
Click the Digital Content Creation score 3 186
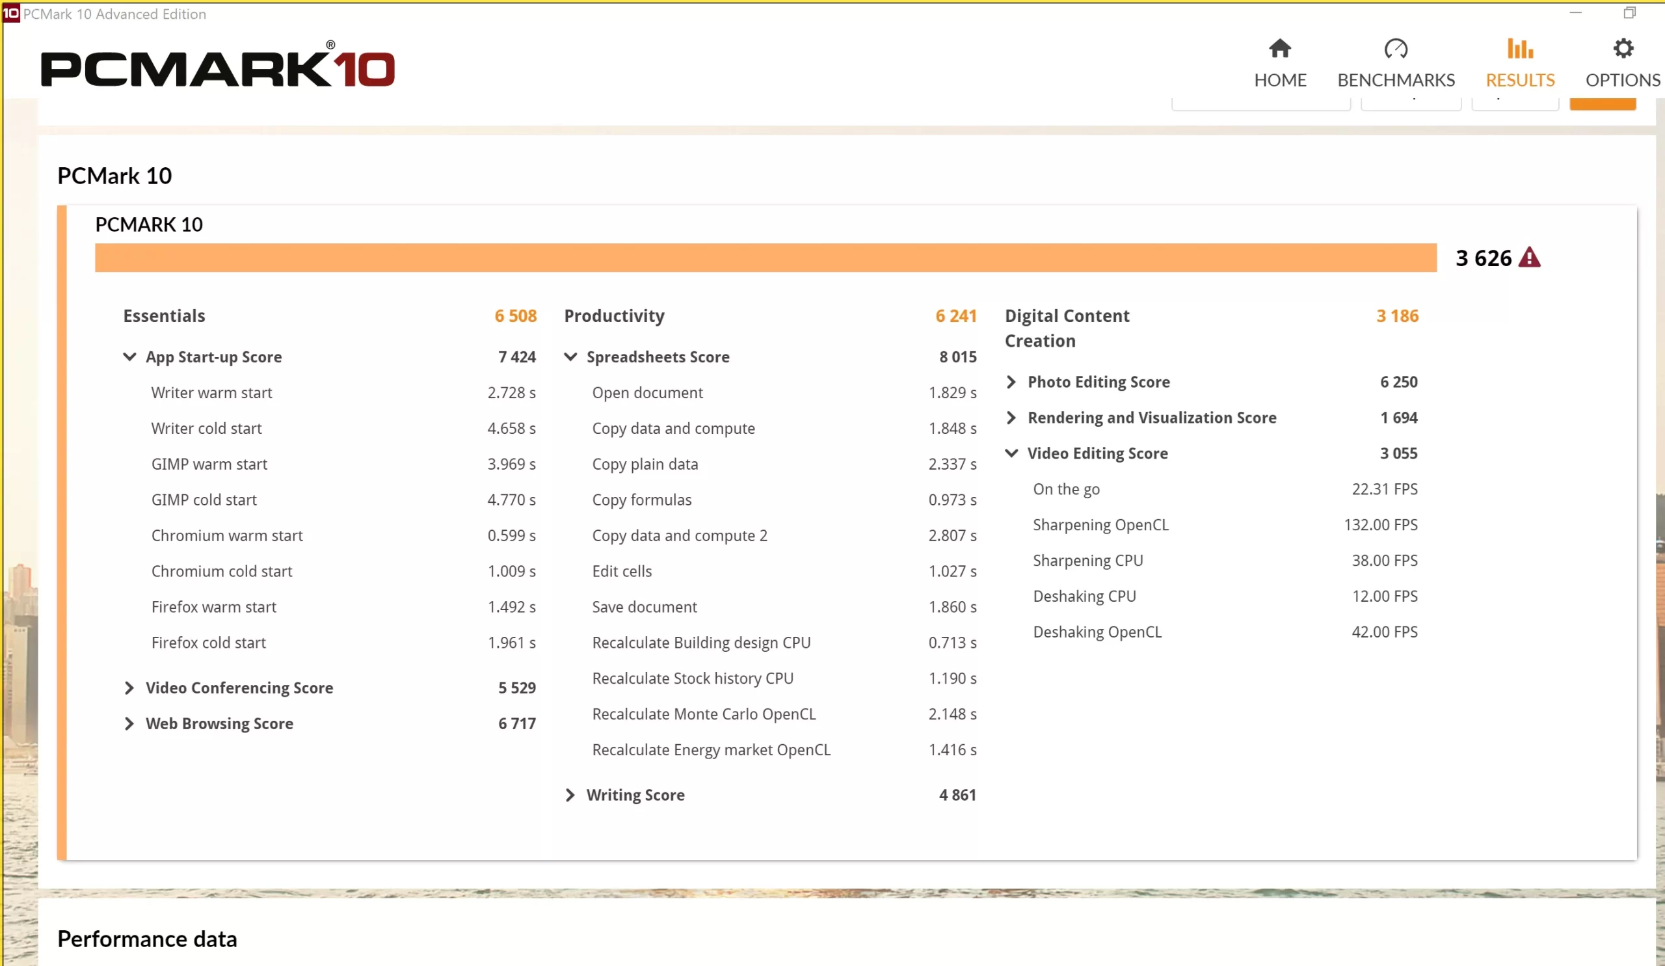(1398, 316)
